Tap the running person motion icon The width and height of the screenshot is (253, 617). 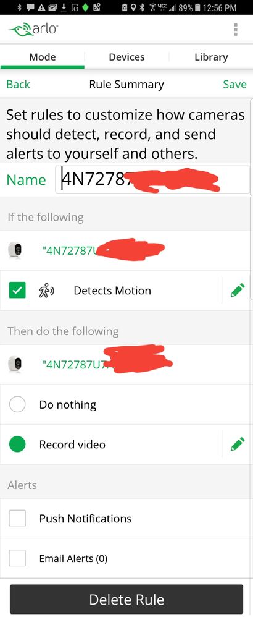pyautogui.click(x=46, y=291)
